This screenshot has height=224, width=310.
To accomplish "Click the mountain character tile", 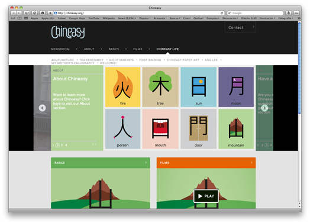I will click(236, 129).
